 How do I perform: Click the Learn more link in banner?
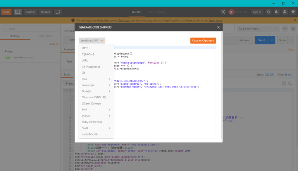click(215, 21)
